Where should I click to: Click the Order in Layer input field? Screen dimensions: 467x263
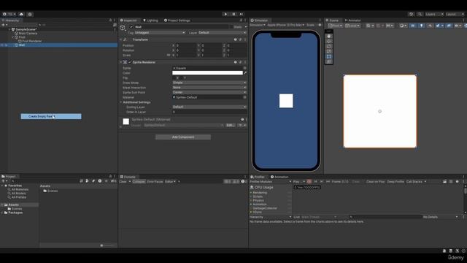tap(209, 112)
